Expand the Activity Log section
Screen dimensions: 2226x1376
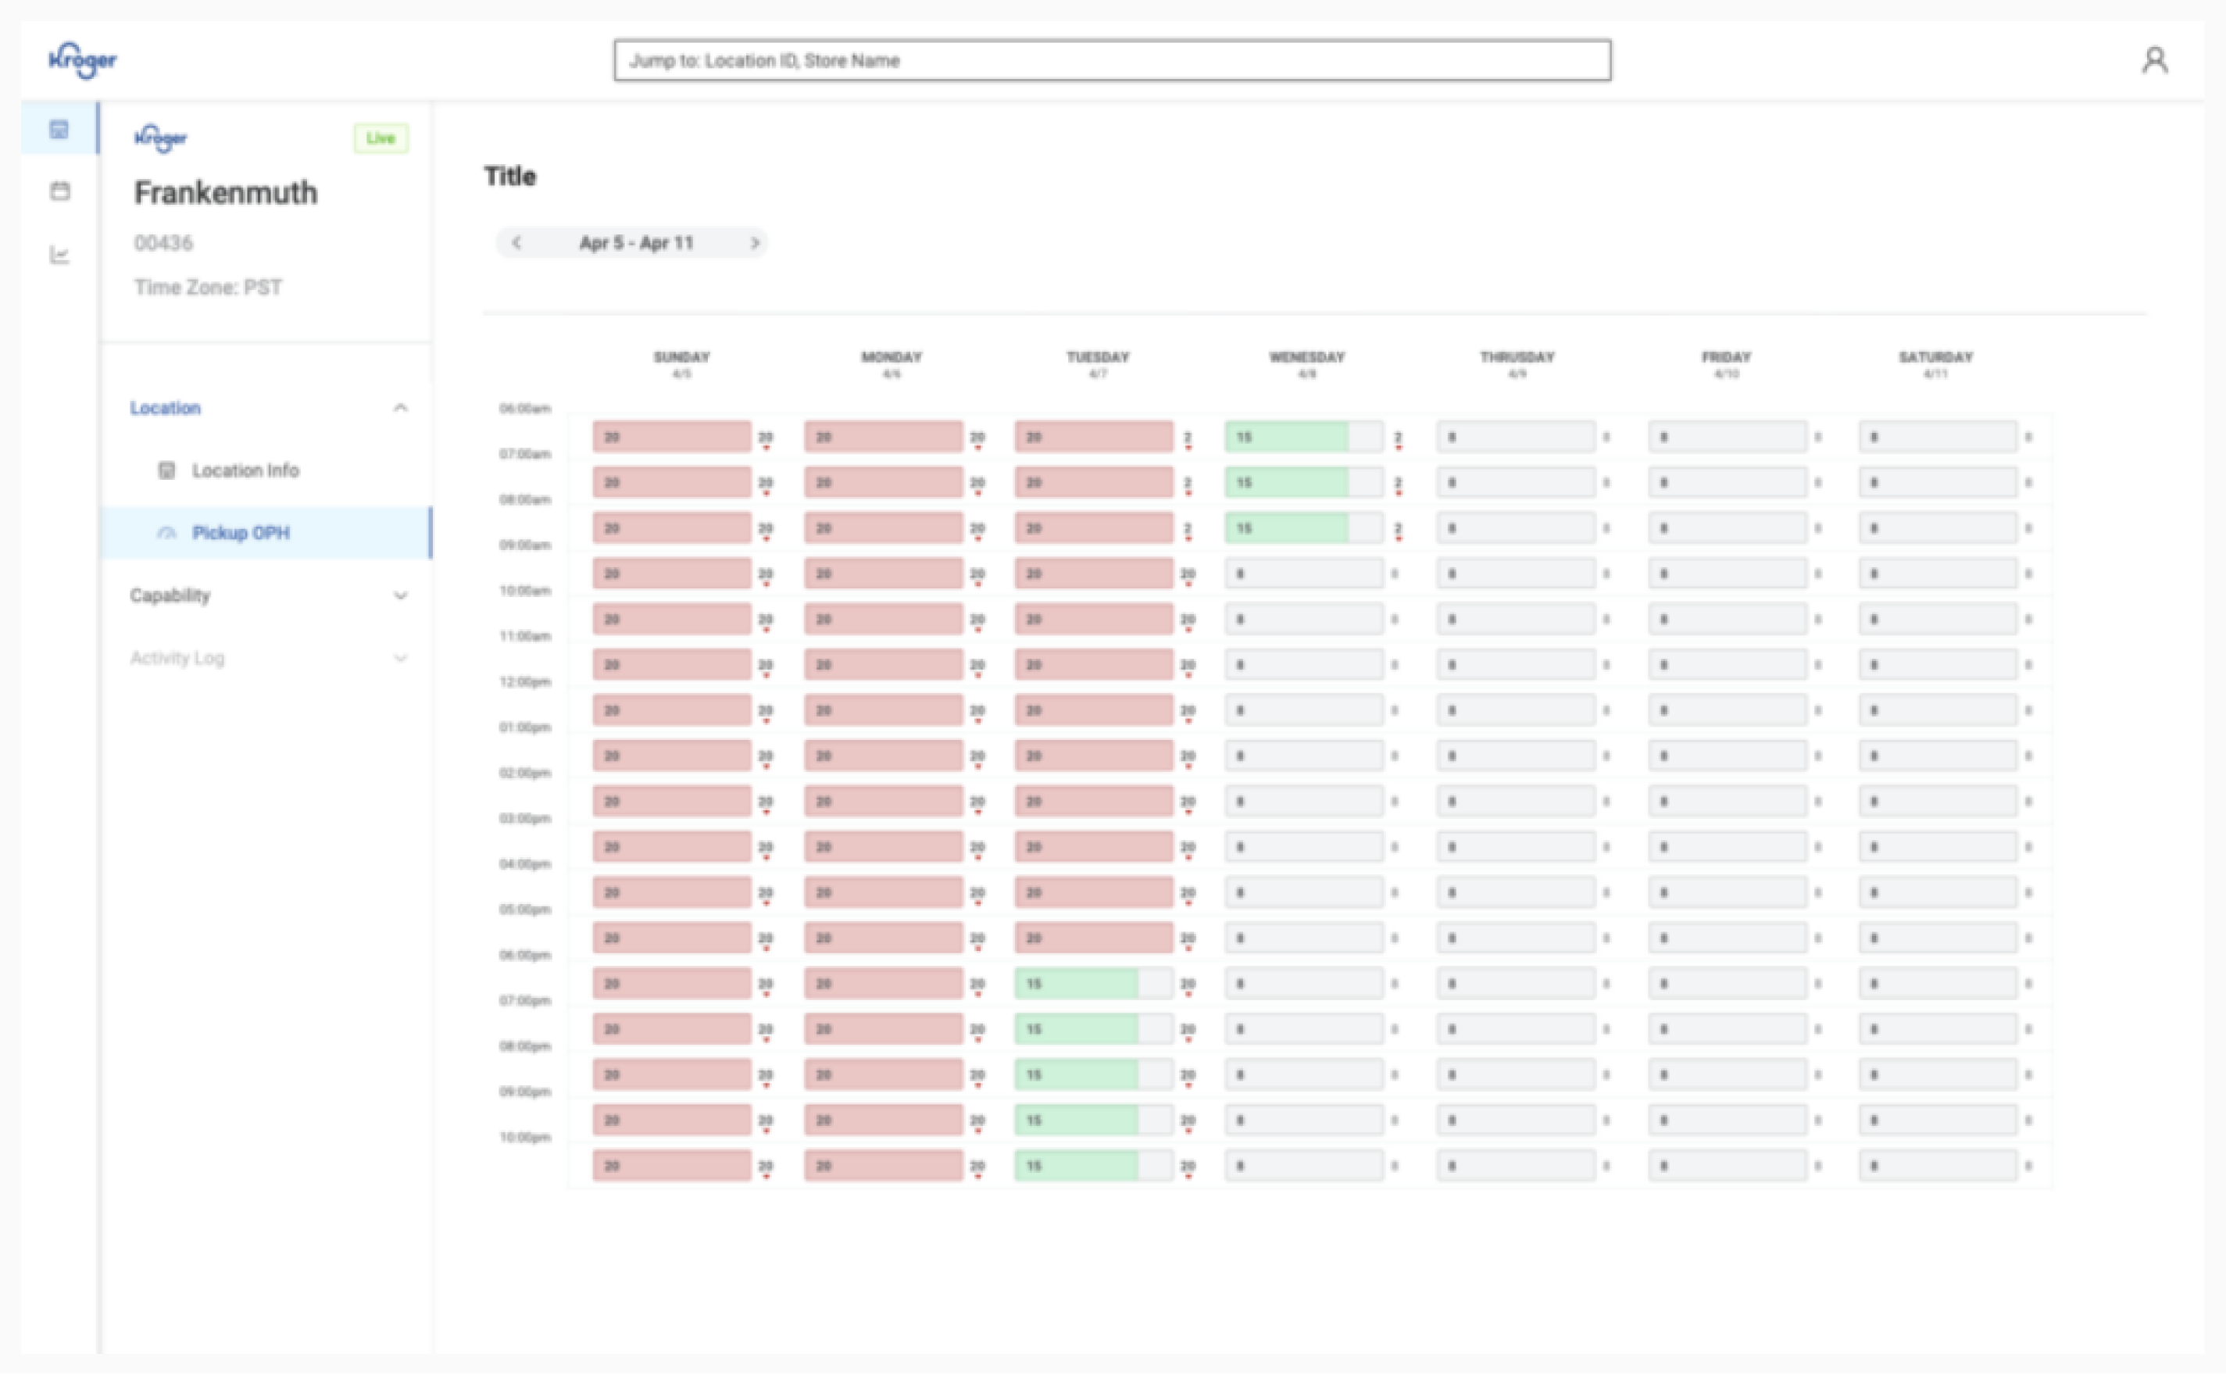pyautogui.click(x=267, y=658)
